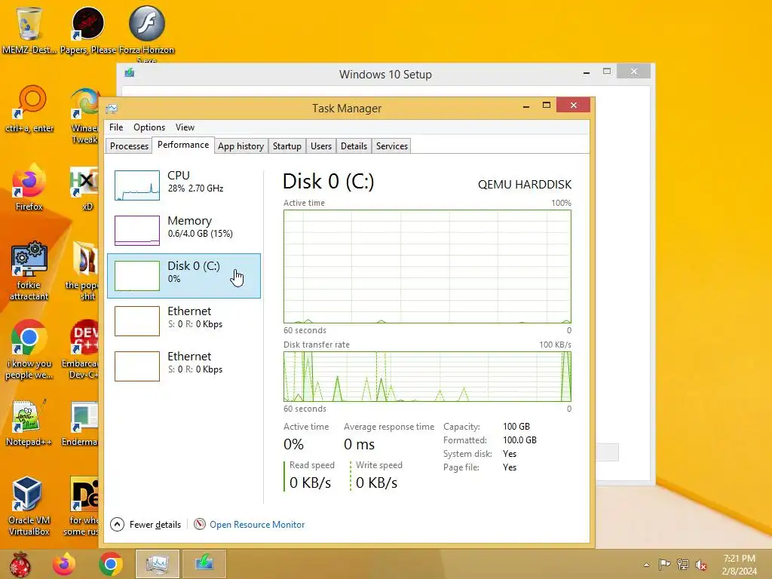The width and height of the screenshot is (772, 579).
Task: Click the Write speed 0 KB/s value
Action: click(x=377, y=483)
